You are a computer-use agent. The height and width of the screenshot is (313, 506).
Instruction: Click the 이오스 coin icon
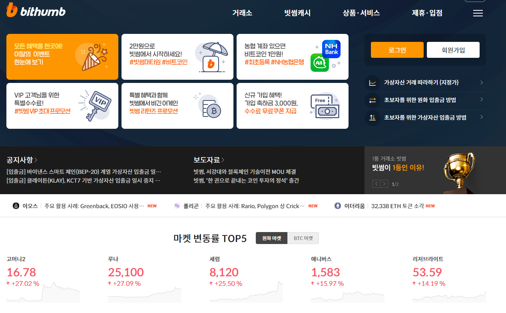point(16,206)
